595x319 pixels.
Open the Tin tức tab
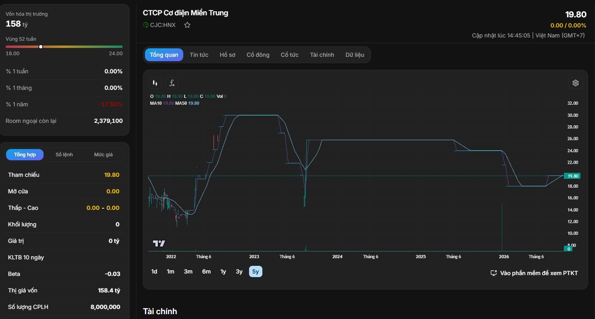point(199,55)
